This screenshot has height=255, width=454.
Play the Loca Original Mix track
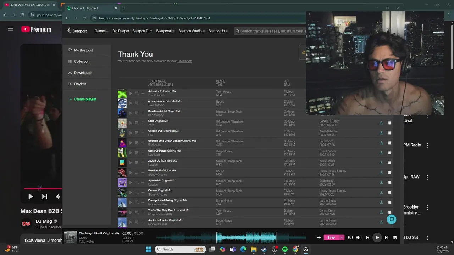click(x=131, y=123)
